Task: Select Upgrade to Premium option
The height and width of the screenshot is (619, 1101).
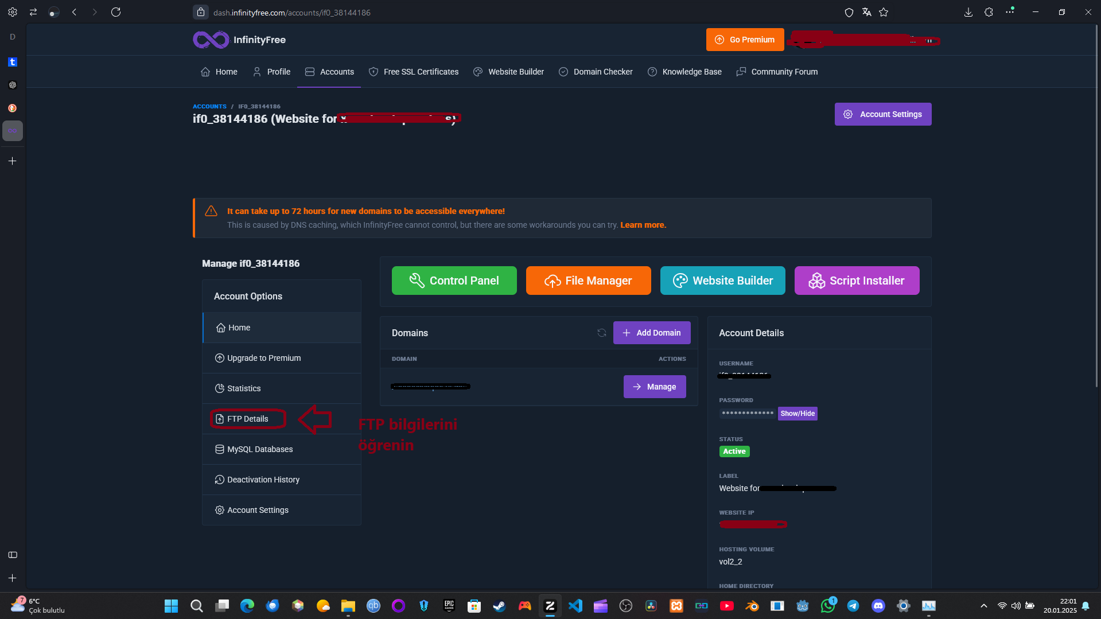Action: [x=282, y=358]
